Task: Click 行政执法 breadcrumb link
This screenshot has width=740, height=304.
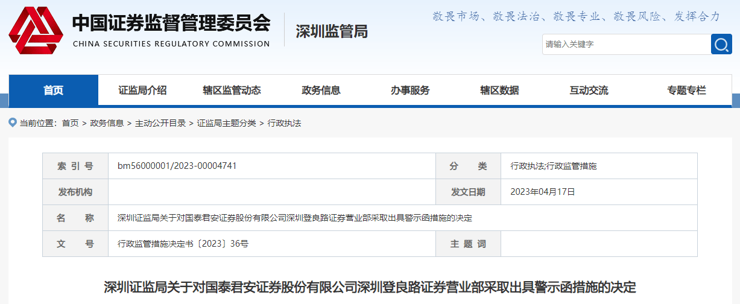Action: tap(284, 123)
